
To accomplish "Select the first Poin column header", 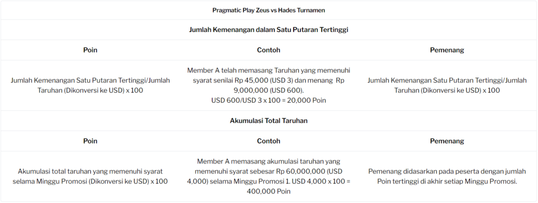I will coord(90,50).
